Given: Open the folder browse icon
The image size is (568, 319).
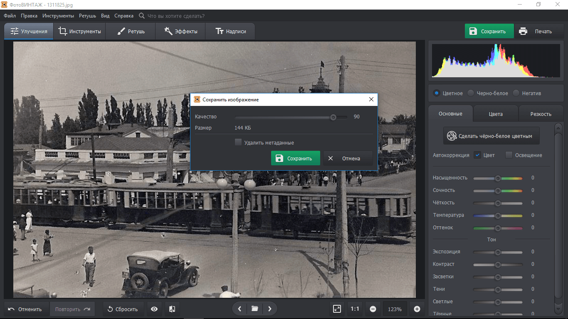Looking at the screenshot, I should click(254, 309).
